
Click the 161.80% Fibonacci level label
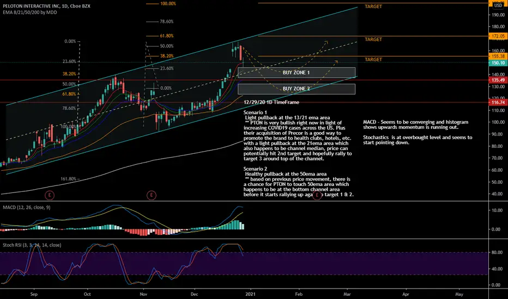pyautogui.click(x=68, y=179)
